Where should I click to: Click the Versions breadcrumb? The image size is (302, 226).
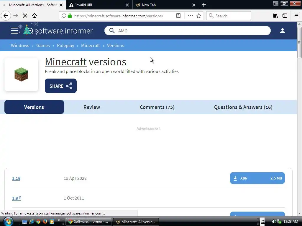(x=116, y=46)
